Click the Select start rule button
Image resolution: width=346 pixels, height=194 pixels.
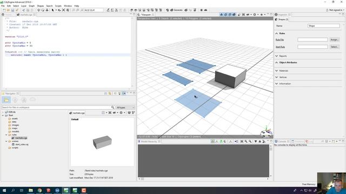click(x=335, y=47)
